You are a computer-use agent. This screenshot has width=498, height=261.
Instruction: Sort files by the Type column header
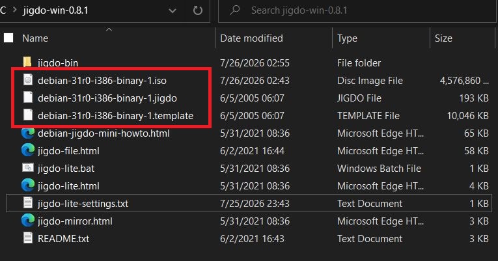click(x=347, y=38)
